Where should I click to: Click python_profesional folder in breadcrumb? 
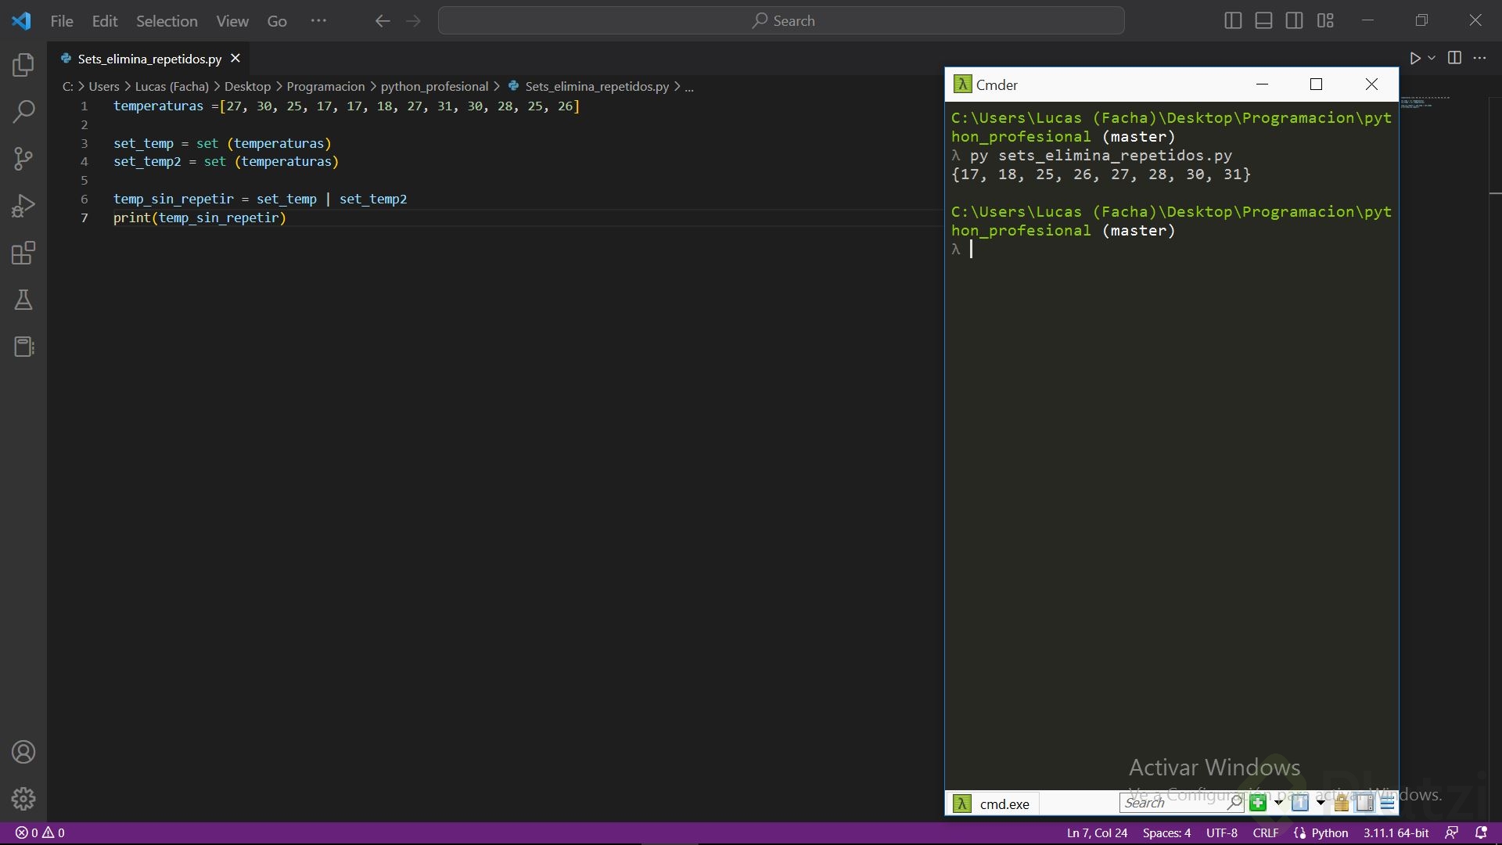(434, 86)
